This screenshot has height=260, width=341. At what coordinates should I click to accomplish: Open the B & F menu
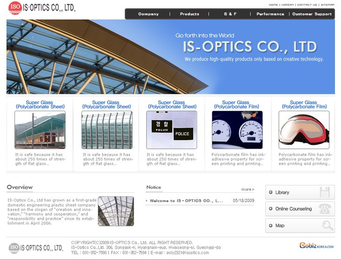click(230, 14)
